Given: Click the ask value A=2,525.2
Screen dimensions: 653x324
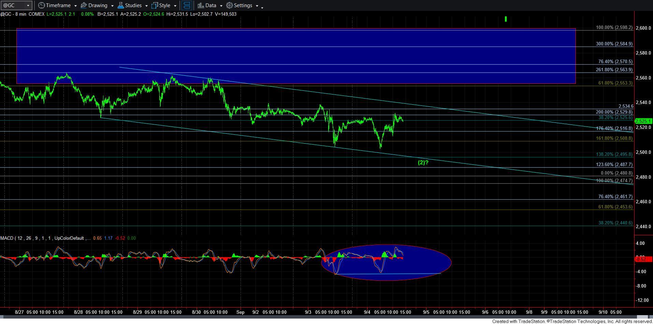Looking at the screenshot, I should (x=131, y=14).
